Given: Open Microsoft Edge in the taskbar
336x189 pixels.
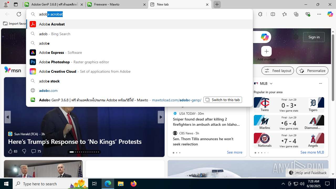Looking at the screenshot, I should [x=108, y=184].
